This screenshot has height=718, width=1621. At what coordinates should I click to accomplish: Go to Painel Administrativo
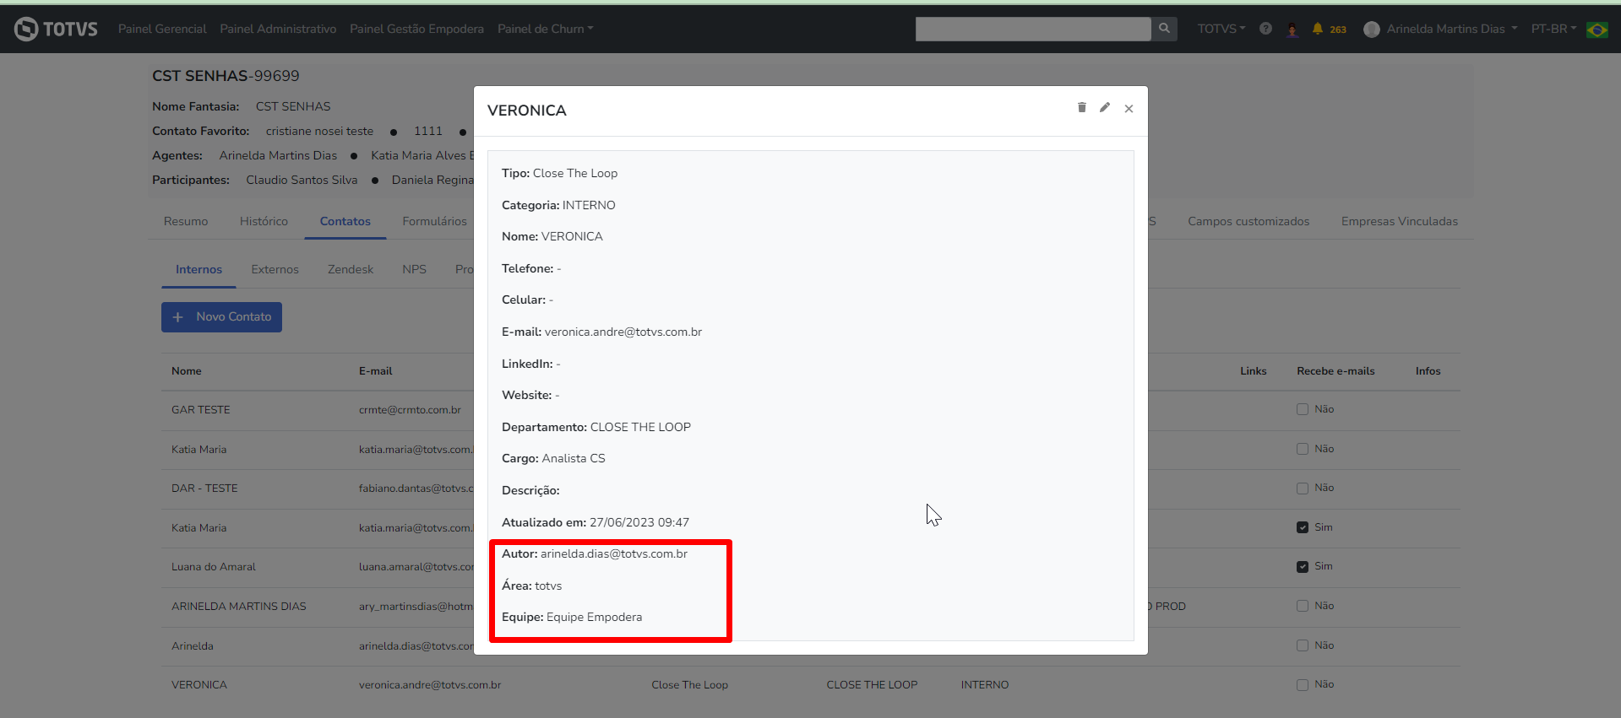[x=278, y=29]
